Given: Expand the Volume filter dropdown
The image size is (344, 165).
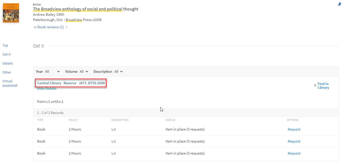Looking at the screenshot, I should pos(84,71).
